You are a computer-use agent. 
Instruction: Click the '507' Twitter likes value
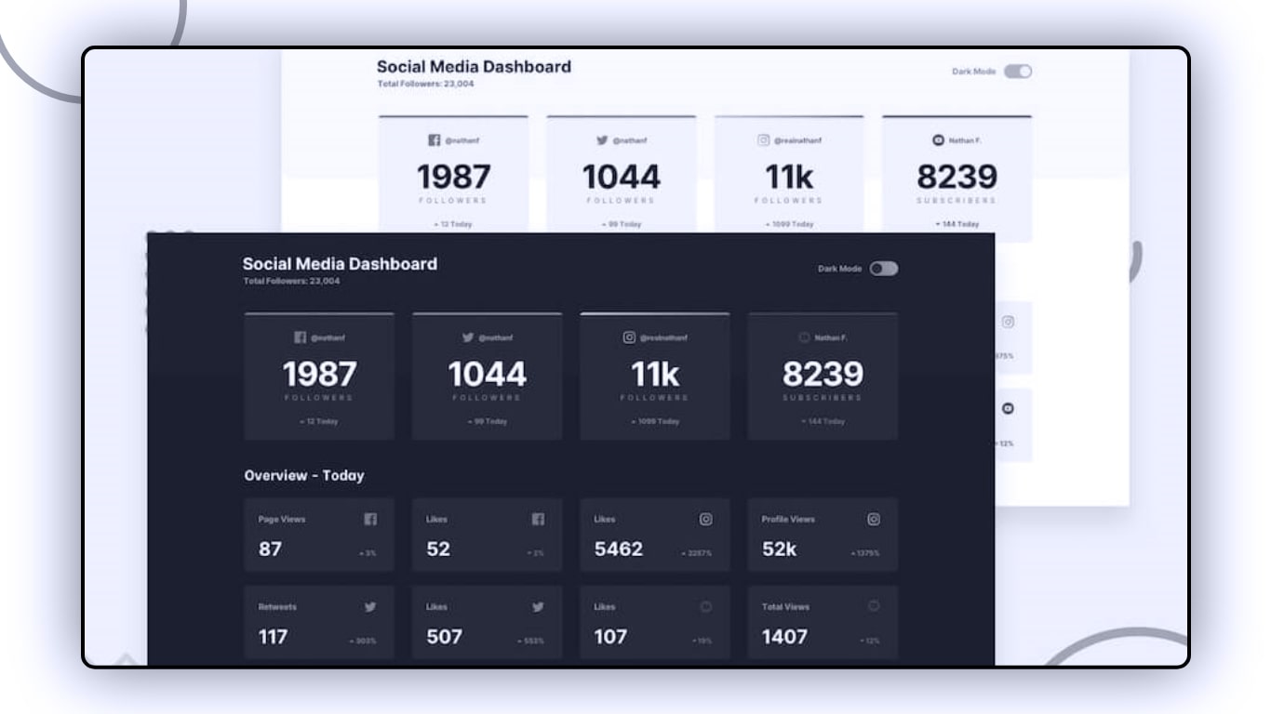445,637
